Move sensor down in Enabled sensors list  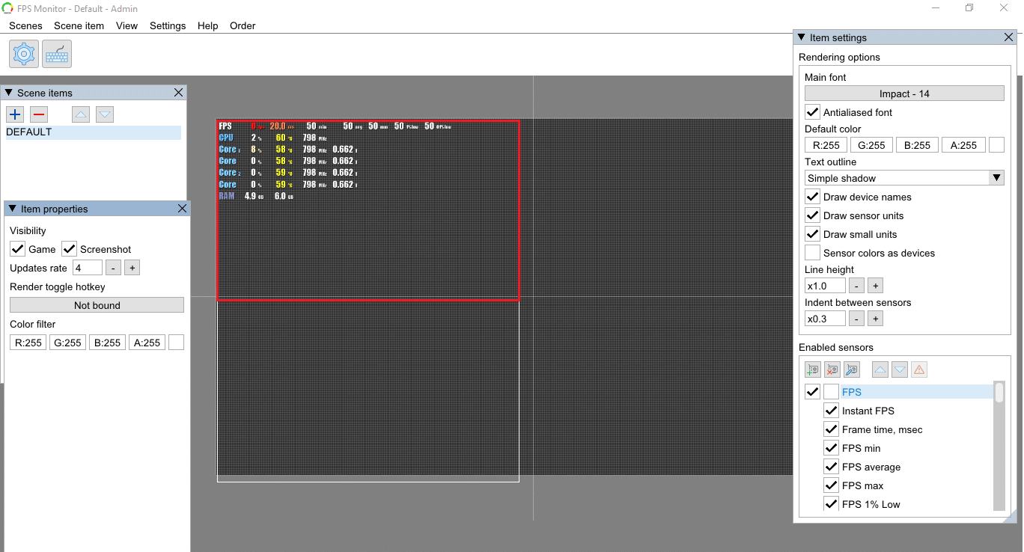click(900, 369)
